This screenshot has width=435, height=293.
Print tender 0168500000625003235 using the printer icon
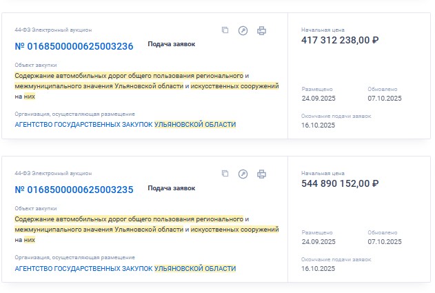tap(261, 174)
